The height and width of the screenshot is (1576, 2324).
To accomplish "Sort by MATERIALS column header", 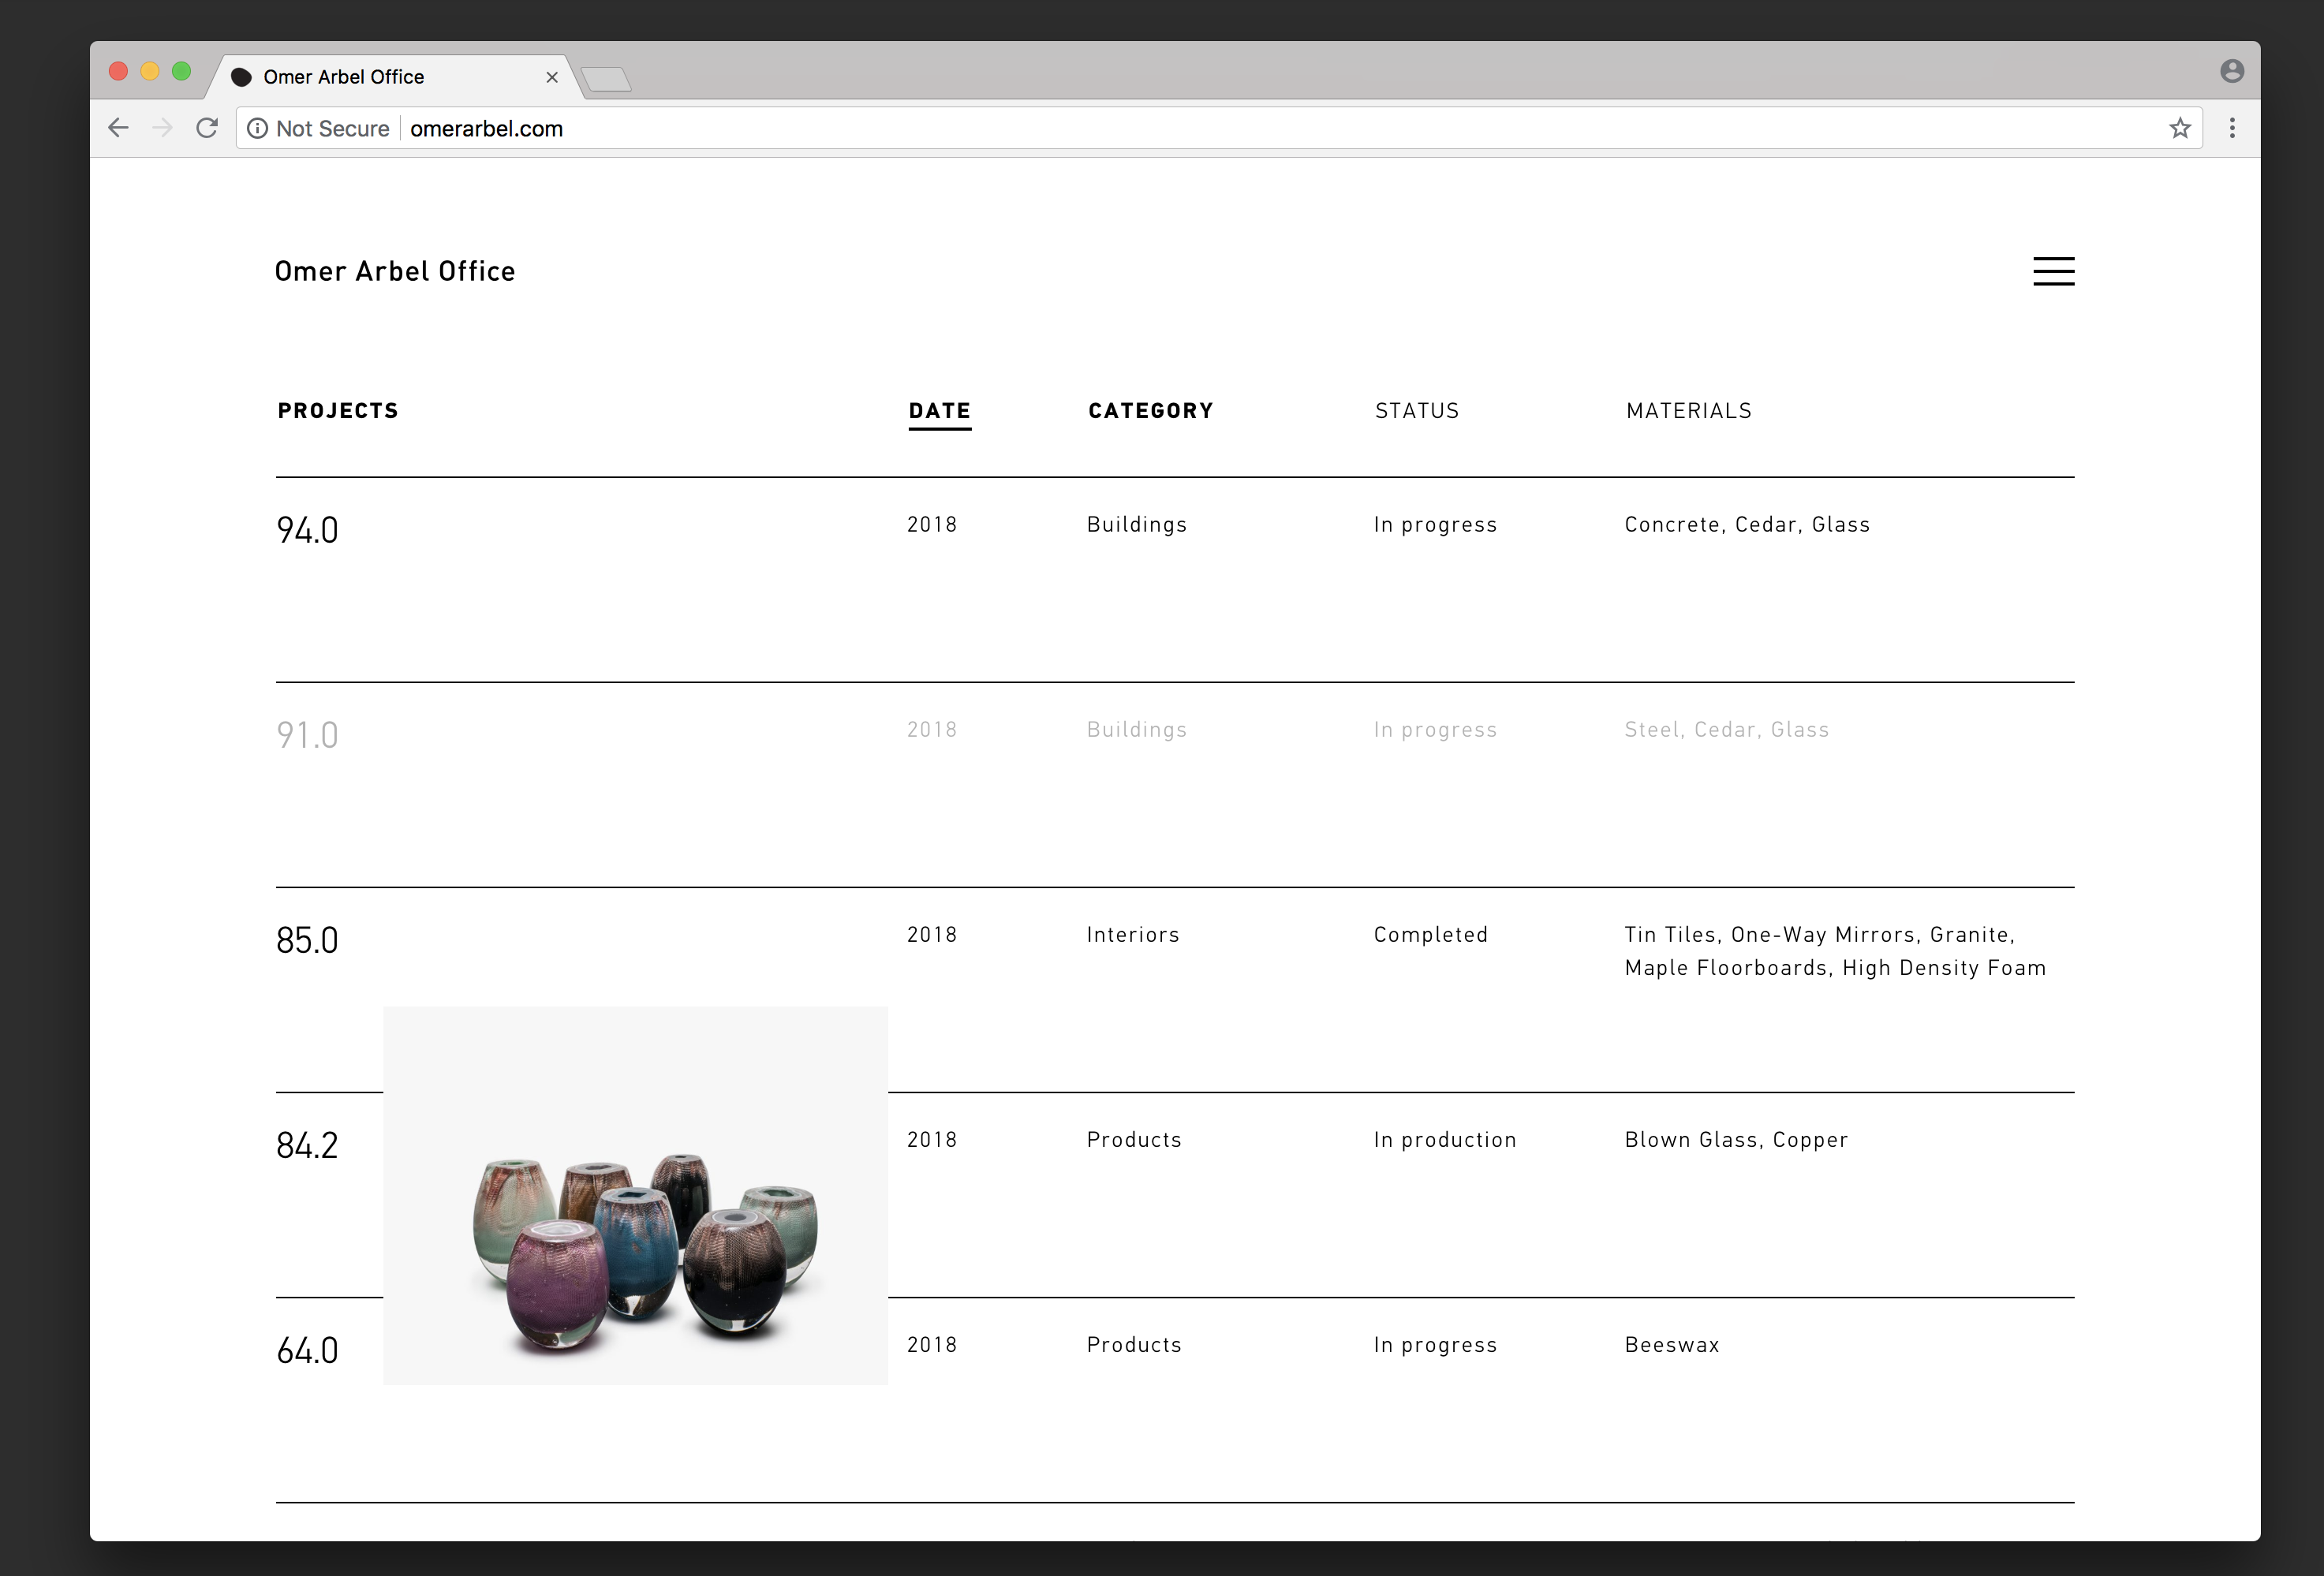I will pyautogui.click(x=1689, y=411).
